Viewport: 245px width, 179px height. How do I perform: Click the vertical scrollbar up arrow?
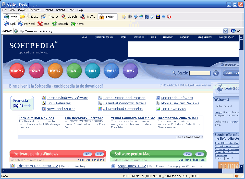point(241,37)
